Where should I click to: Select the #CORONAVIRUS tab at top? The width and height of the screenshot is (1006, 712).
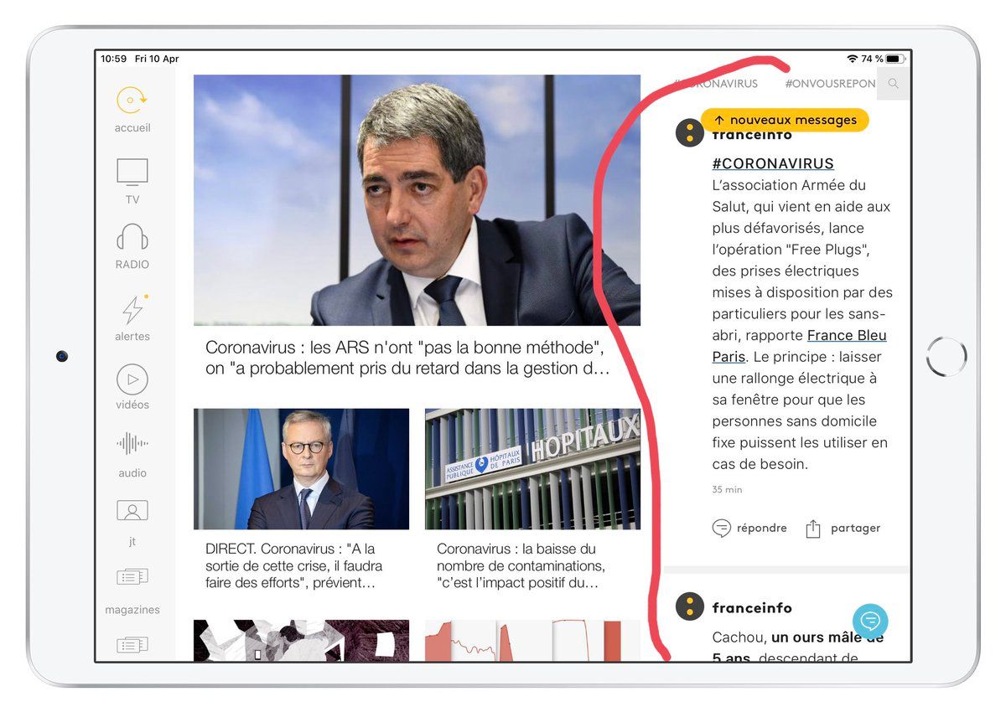(x=718, y=84)
